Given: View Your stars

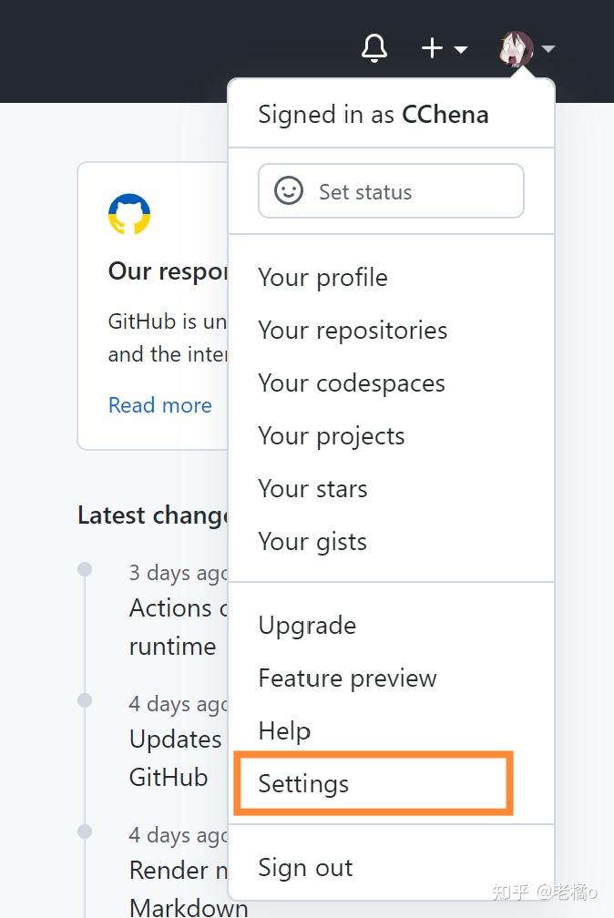Looking at the screenshot, I should point(312,489).
